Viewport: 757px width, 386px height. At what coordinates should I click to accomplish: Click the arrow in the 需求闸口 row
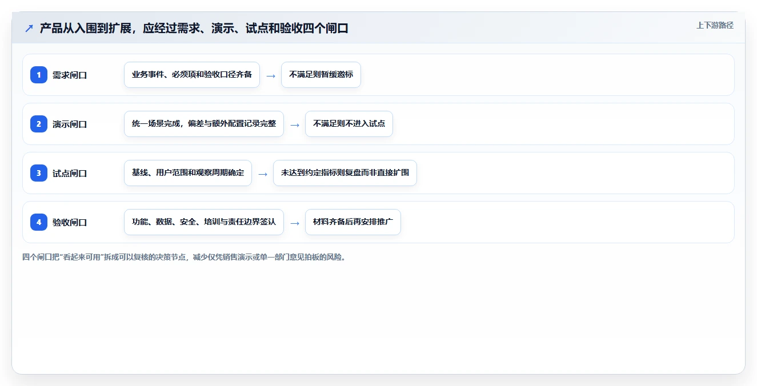[271, 75]
